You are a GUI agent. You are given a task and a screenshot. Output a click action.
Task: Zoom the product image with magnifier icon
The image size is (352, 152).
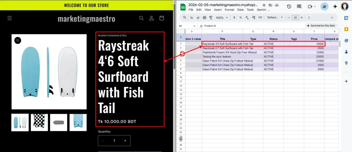click(18, 41)
